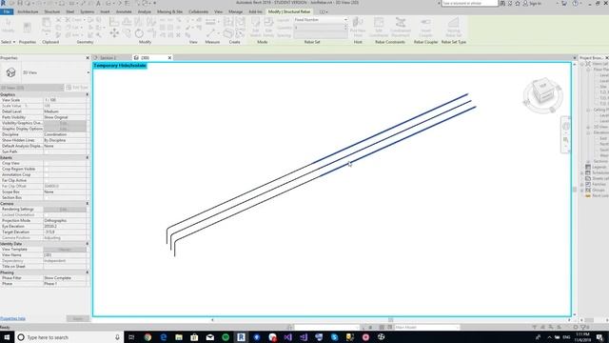Click the Modify arrow tool in the ribbon
Viewport: 609px width, 343px height.
(8, 26)
